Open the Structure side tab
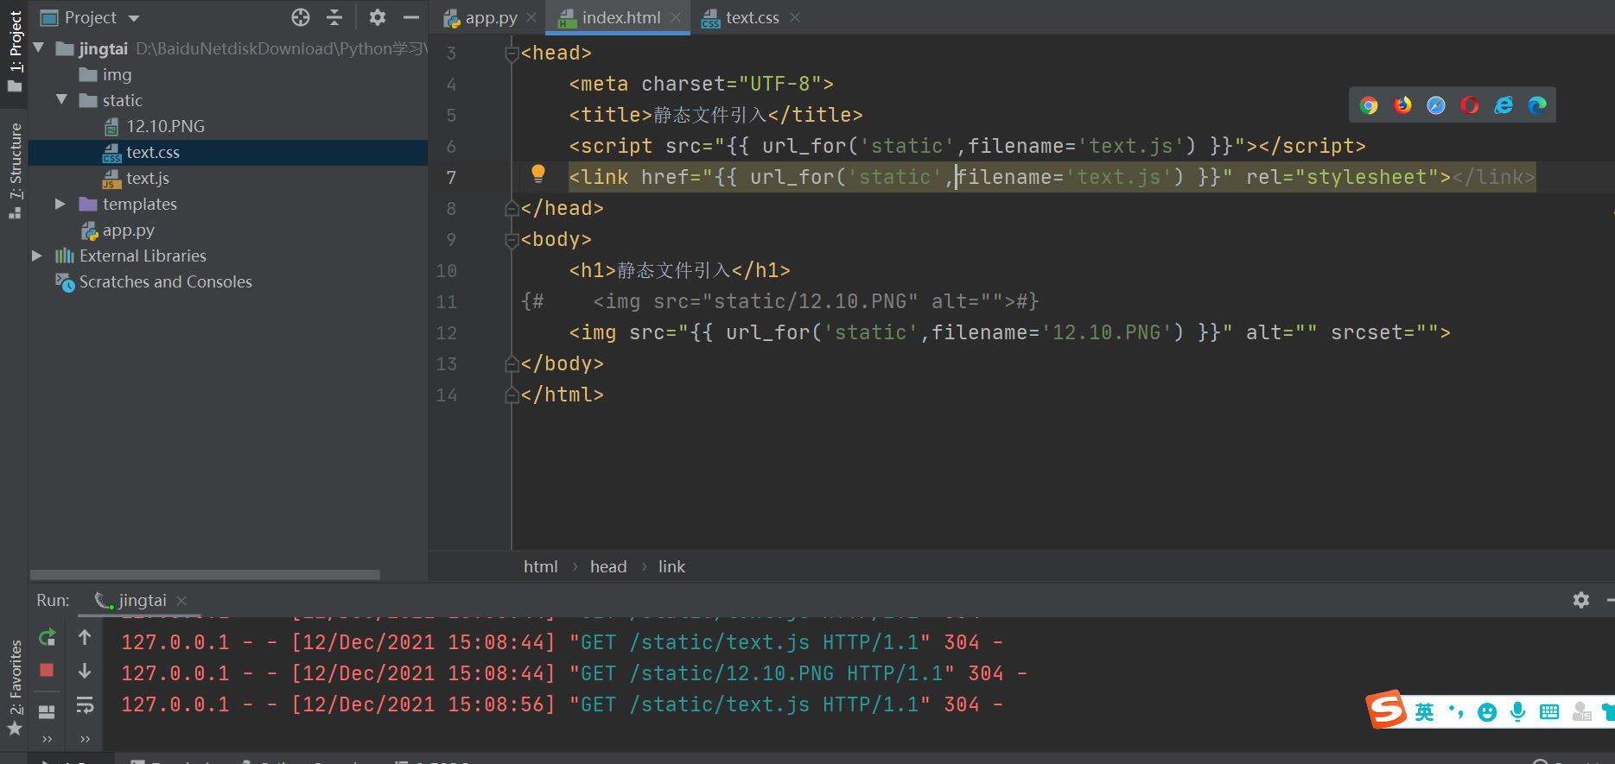The image size is (1615, 764). 15,171
